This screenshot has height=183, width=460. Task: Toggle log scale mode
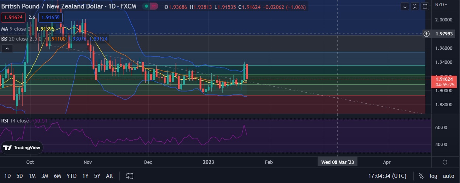[433, 176]
